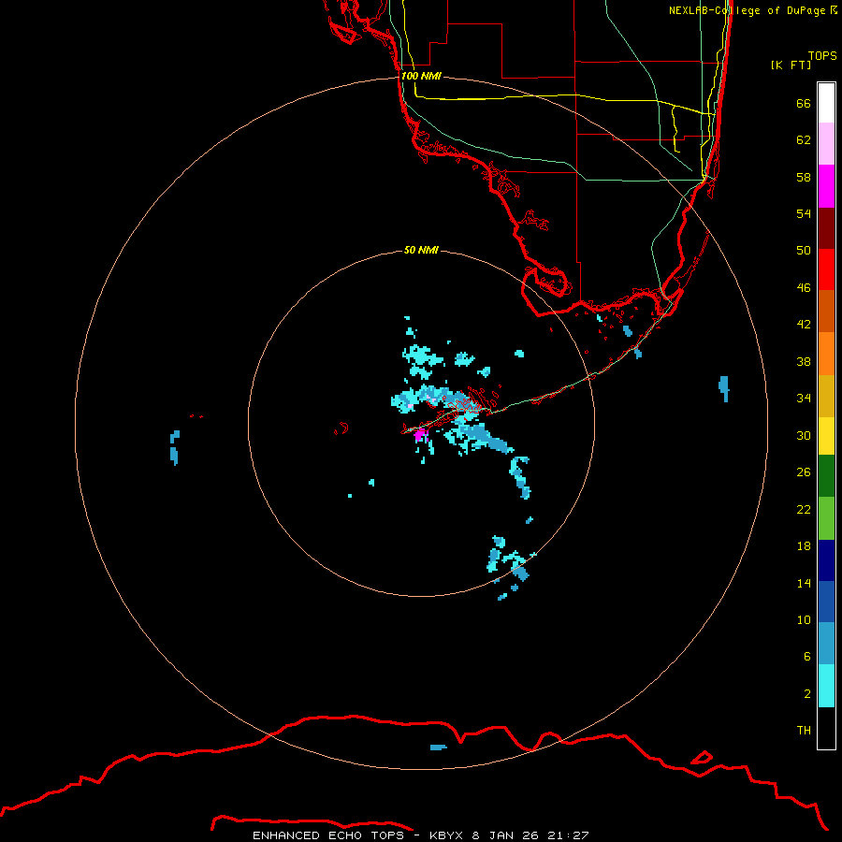Screen dimensions: 842x842
Task: Click the 42 legend value
Action: tap(804, 325)
